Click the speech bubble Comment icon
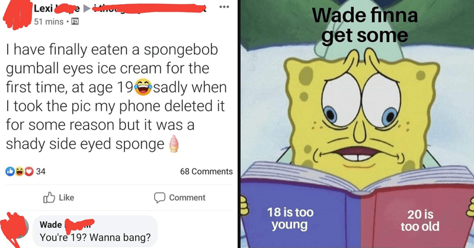Image resolution: width=474 pixels, height=248 pixels. pyautogui.click(x=159, y=197)
